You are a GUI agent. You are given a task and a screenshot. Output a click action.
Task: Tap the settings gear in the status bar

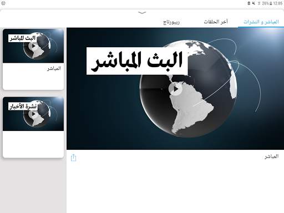click(3, 3)
